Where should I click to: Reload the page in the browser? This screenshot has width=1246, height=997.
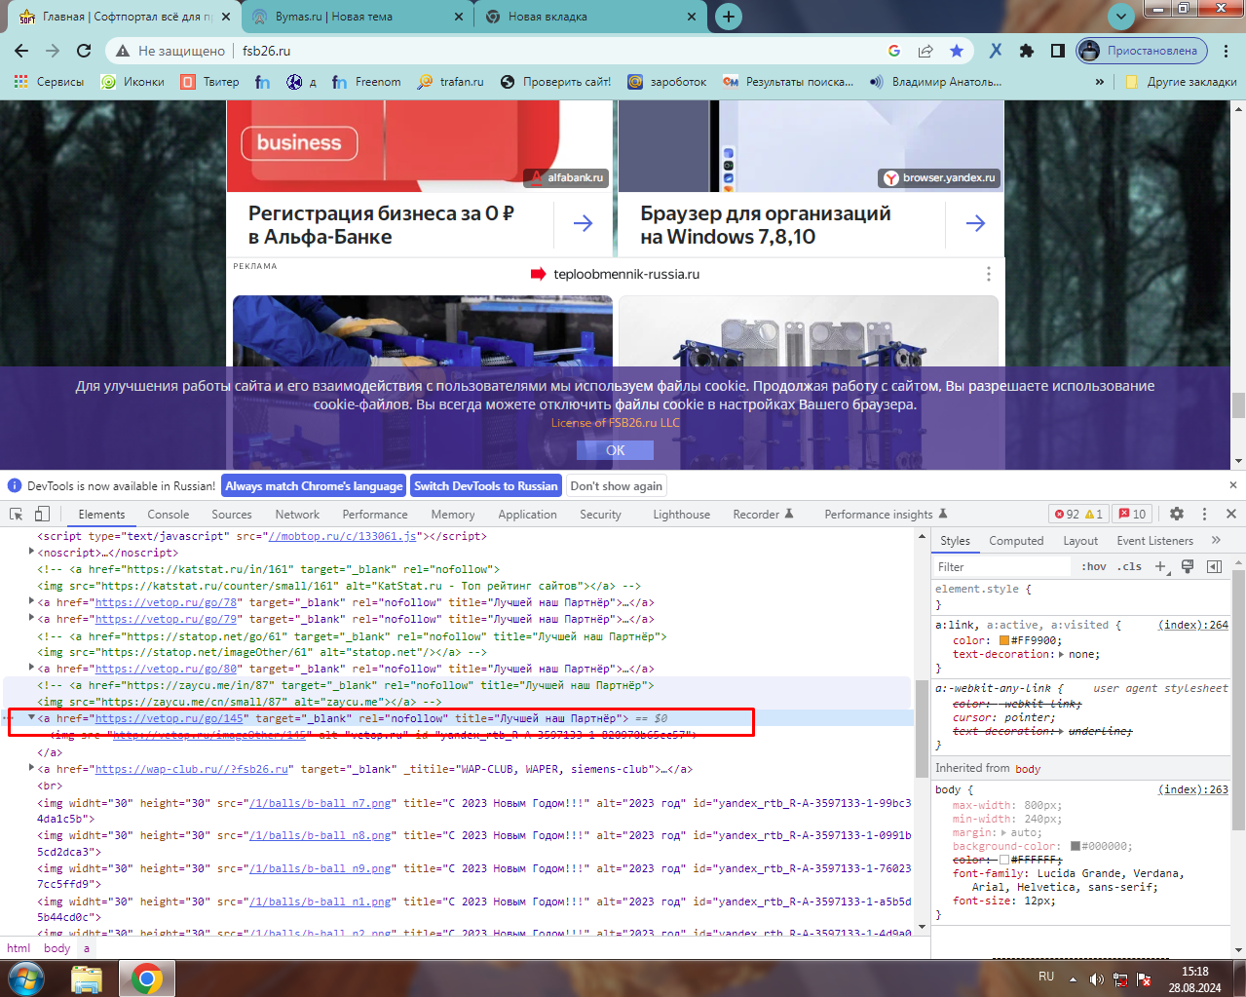84,51
